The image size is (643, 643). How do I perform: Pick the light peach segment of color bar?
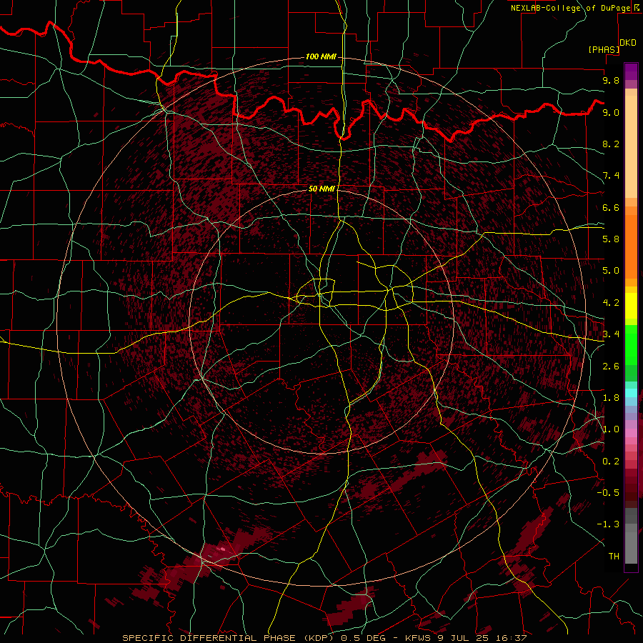[631, 148]
